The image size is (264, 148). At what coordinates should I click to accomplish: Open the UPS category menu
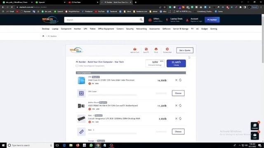point(85,29)
